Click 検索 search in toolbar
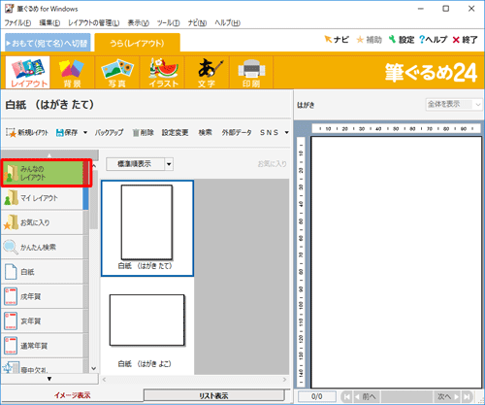 point(206,132)
